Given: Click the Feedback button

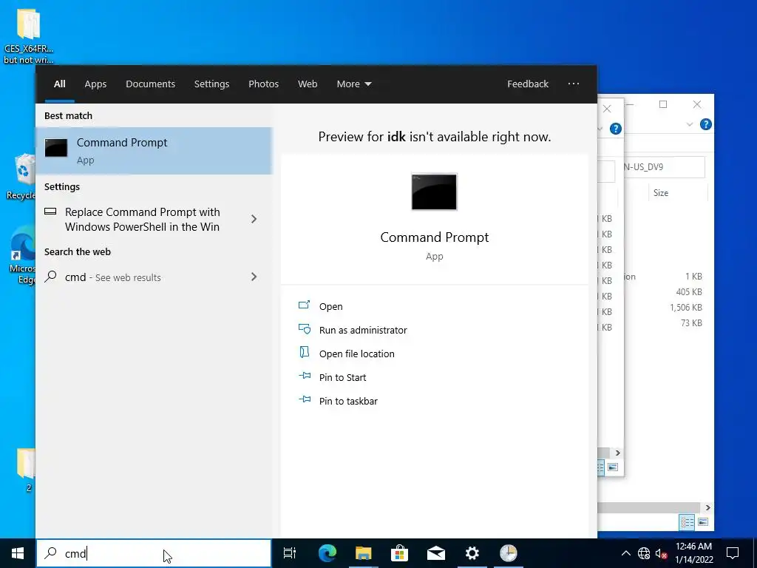Looking at the screenshot, I should (528, 84).
